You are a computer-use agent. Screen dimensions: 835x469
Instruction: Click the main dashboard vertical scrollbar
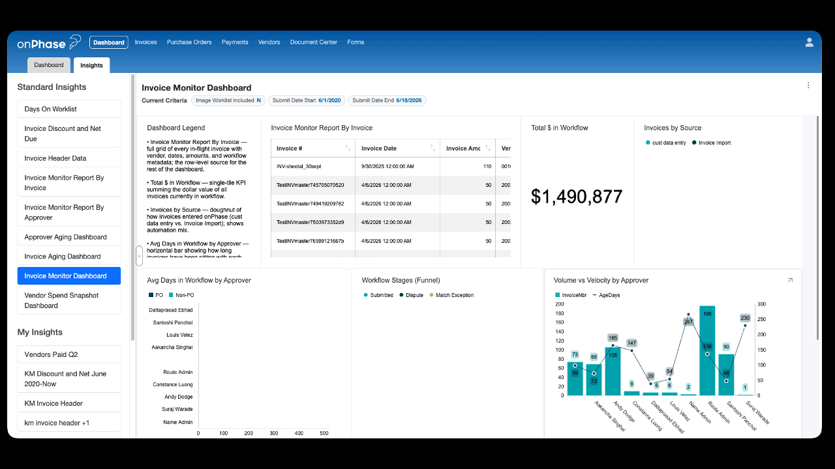click(x=818, y=228)
